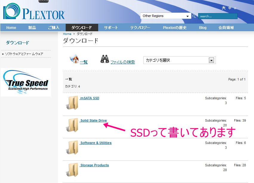Click the search magnifier icon
This screenshot has height=183, width=254.
(194, 16)
